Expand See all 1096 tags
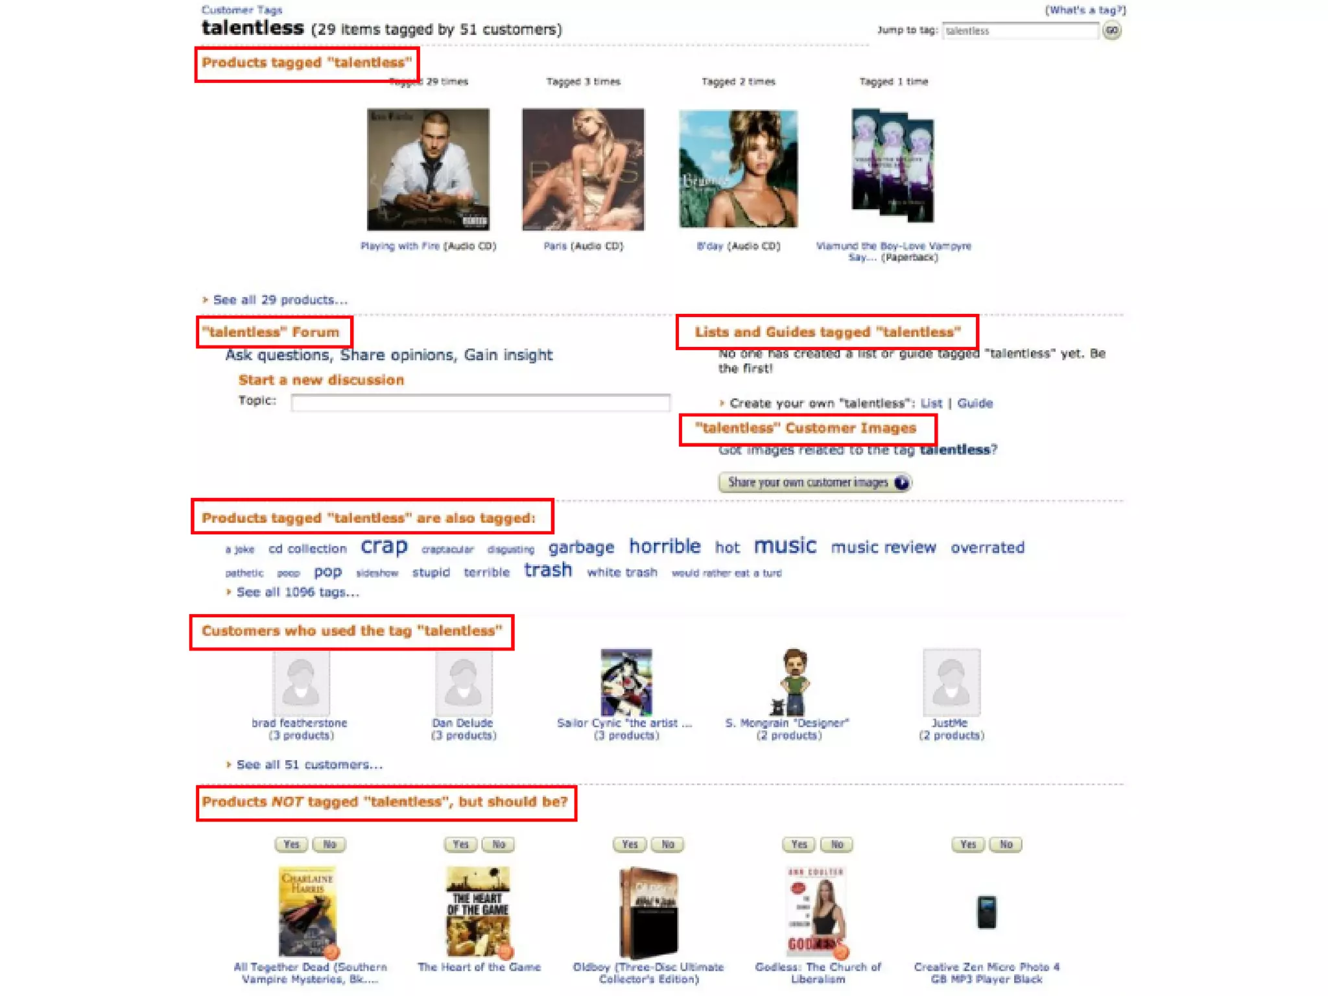 tap(296, 592)
